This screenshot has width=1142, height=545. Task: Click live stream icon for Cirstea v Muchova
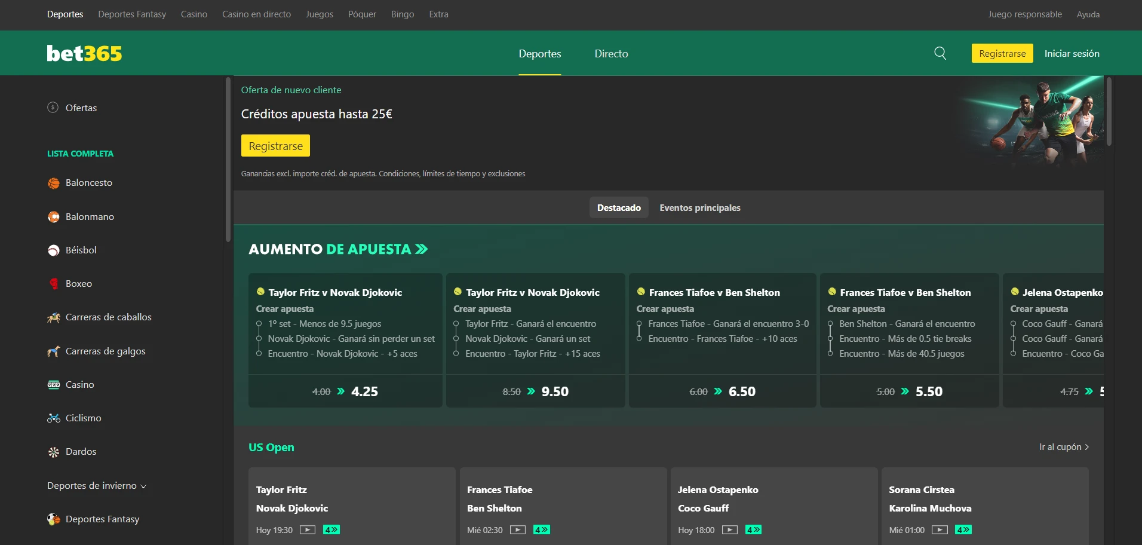coord(940,530)
